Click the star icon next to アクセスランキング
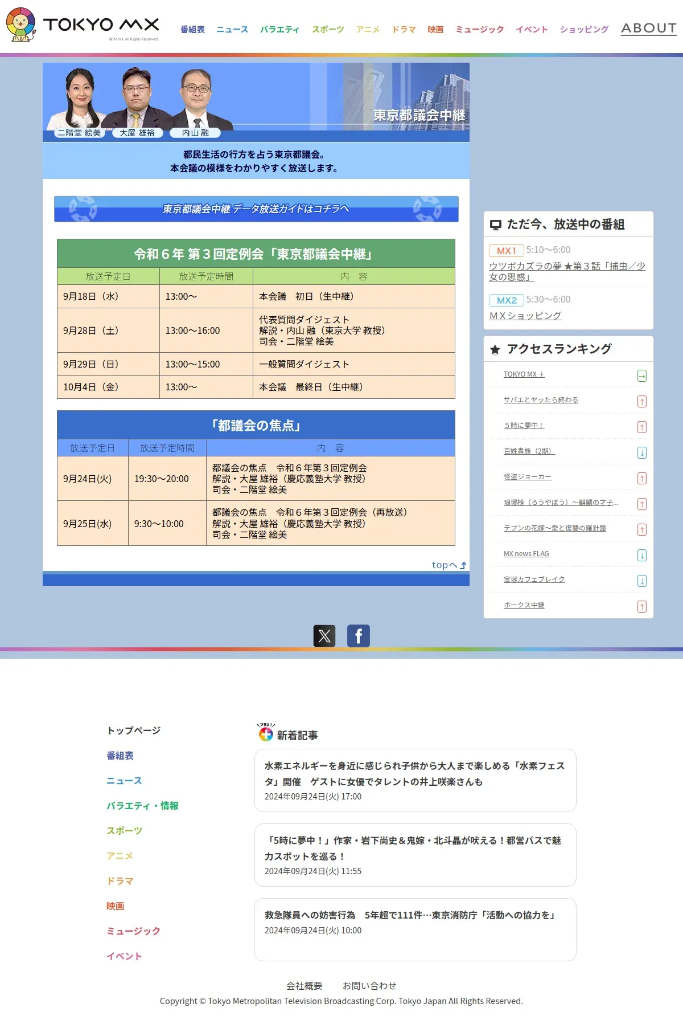The height and width of the screenshot is (1016, 683). [x=495, y=349]
